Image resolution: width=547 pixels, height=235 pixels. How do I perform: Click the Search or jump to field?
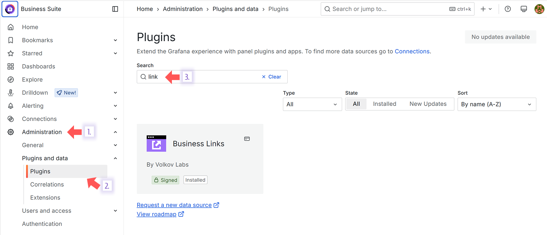397,9
